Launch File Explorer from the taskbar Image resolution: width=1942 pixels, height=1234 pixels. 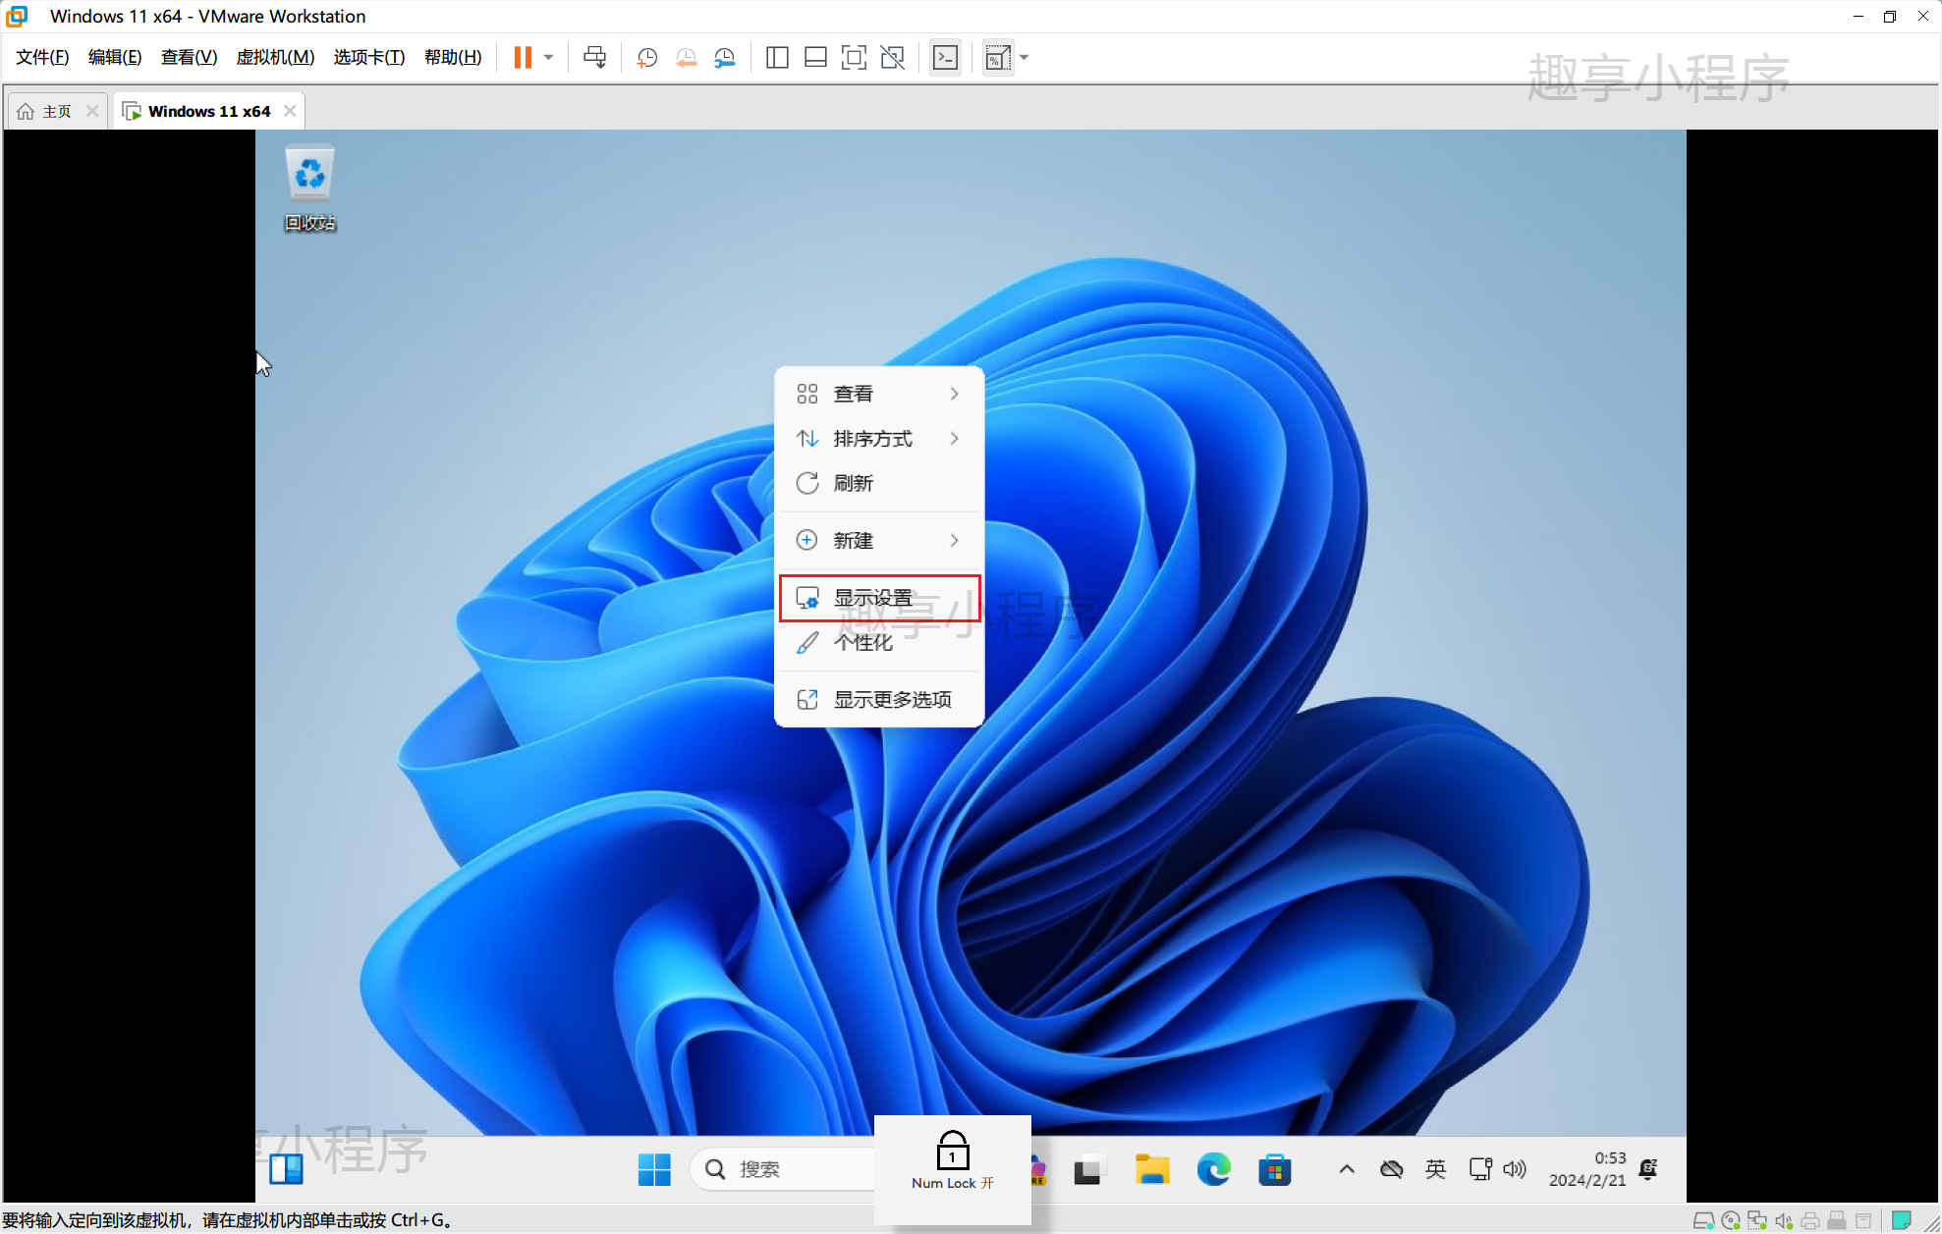coord(1151,1169)
